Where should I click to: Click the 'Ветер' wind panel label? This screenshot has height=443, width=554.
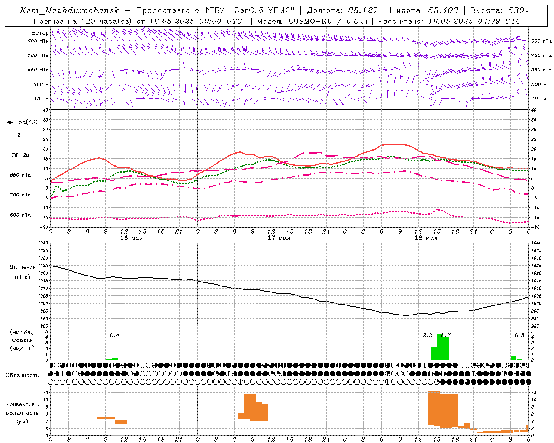(40, 33)
